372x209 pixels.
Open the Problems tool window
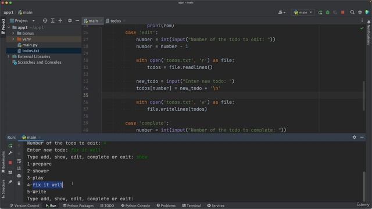click(x=166, y=206)
